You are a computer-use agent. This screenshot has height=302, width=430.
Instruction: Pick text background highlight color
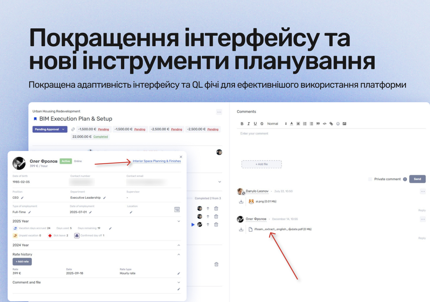(298, 124)
